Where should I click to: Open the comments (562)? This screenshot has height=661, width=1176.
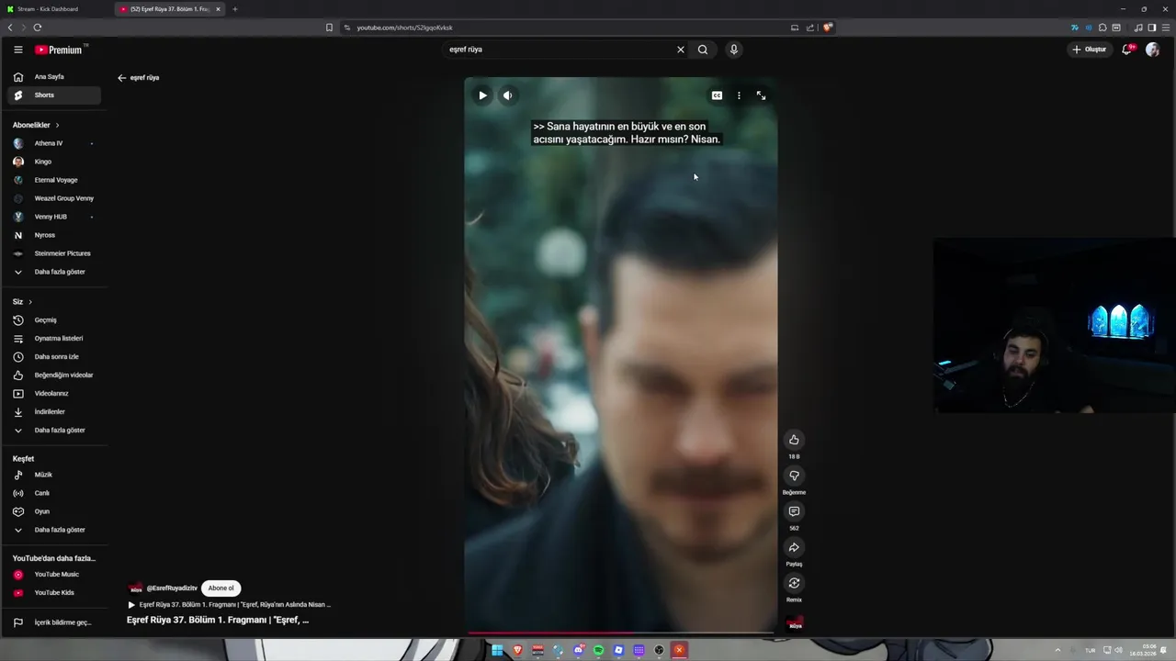tap(794, 511)
